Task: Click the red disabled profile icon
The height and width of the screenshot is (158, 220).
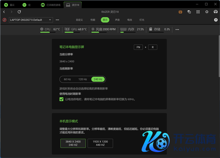Action: pos(4,20)
